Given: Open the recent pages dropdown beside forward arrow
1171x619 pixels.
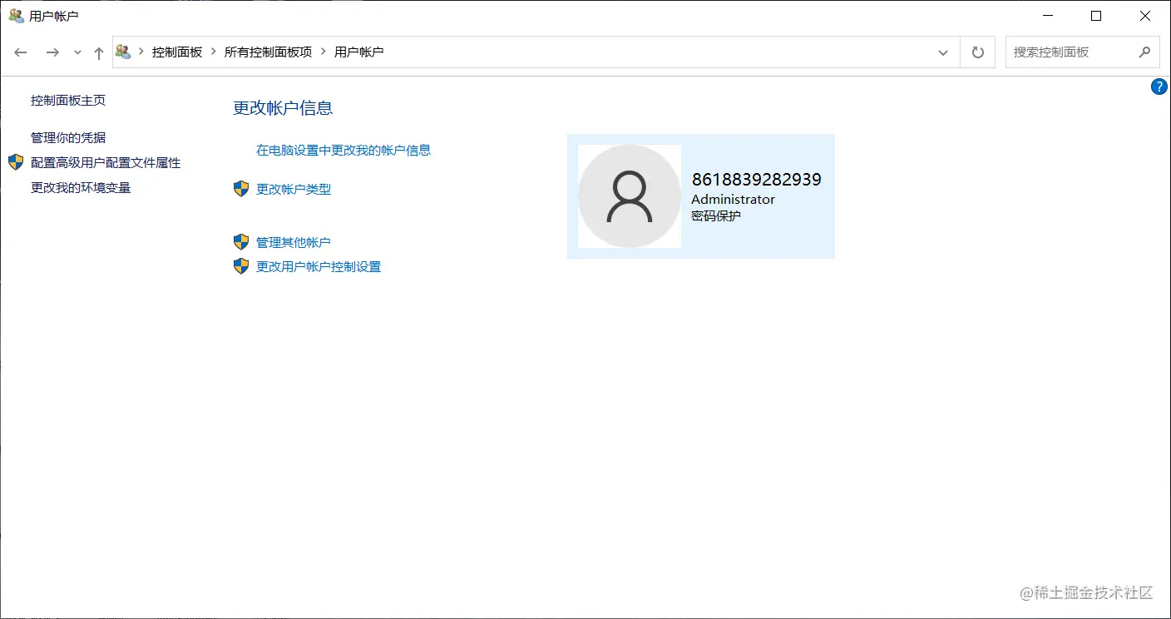Looking at the screenshot, I should pos(77,52).
